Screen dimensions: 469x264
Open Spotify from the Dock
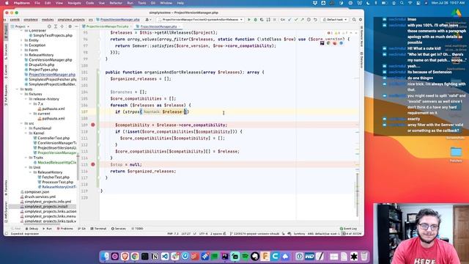coord(245,256)
